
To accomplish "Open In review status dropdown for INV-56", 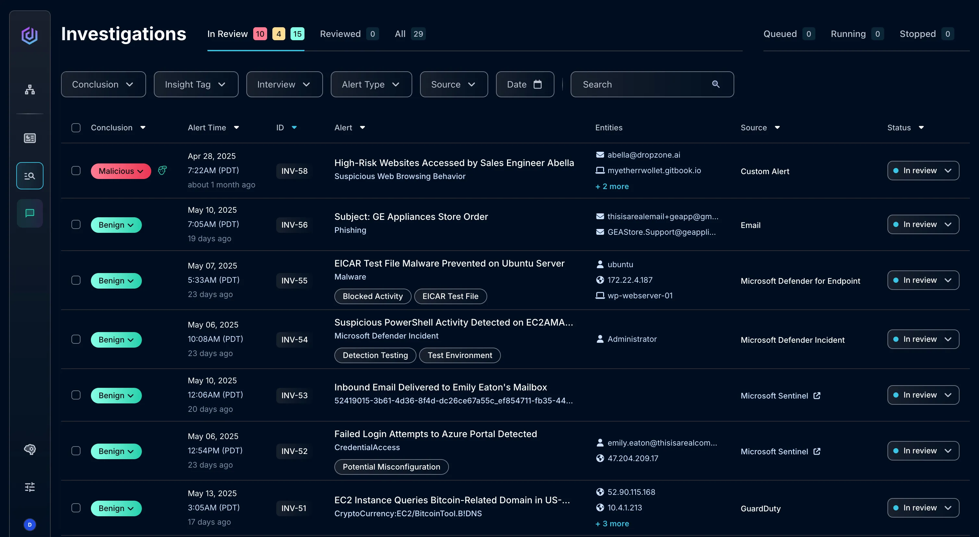I will click(x=923, y=224).
